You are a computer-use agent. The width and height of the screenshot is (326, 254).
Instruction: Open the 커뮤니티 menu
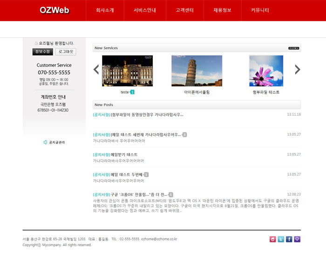coord(260,10)
